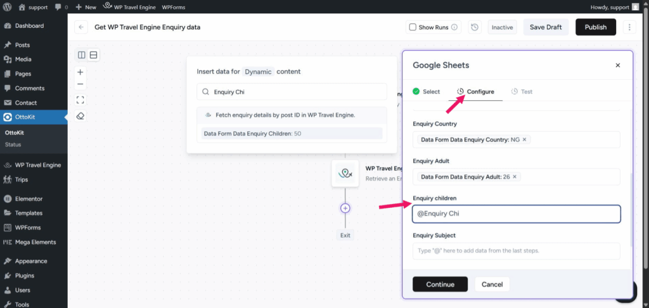Open WPForms in the admin bar

[x=174, y=7]
